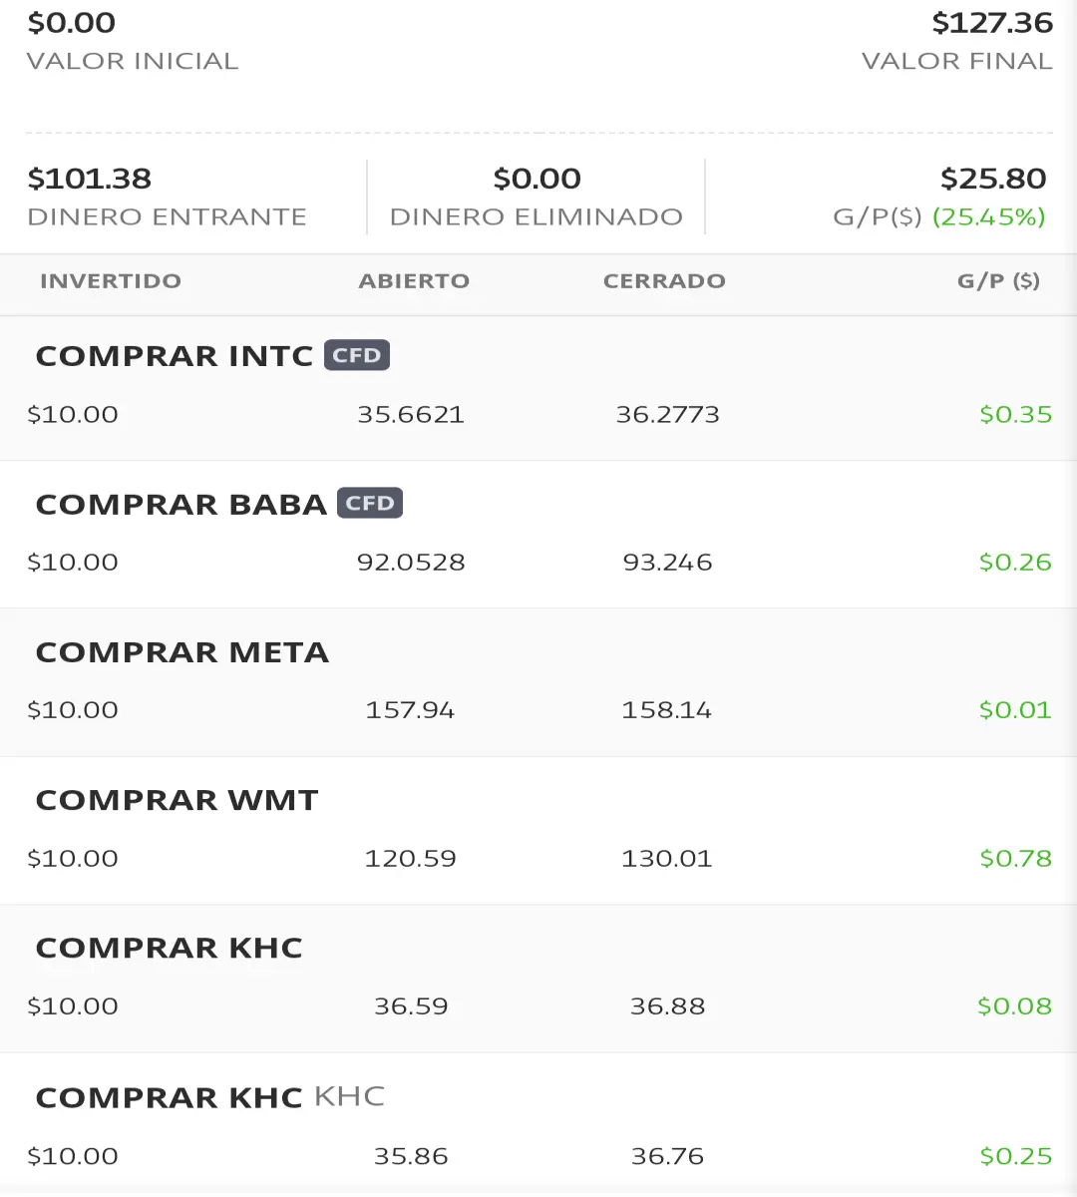Click the $127.36 VALOR FINAL figure
This screenshot has height=1197, width=1077.
pyautogui.click(x=992, y=23)
